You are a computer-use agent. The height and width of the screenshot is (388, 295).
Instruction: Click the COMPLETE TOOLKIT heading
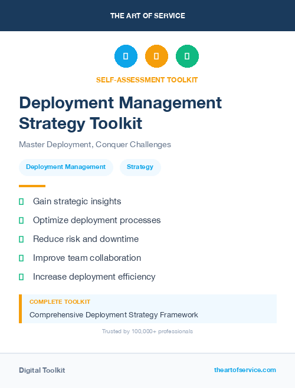pyautogui.click(x=60, y=302)
